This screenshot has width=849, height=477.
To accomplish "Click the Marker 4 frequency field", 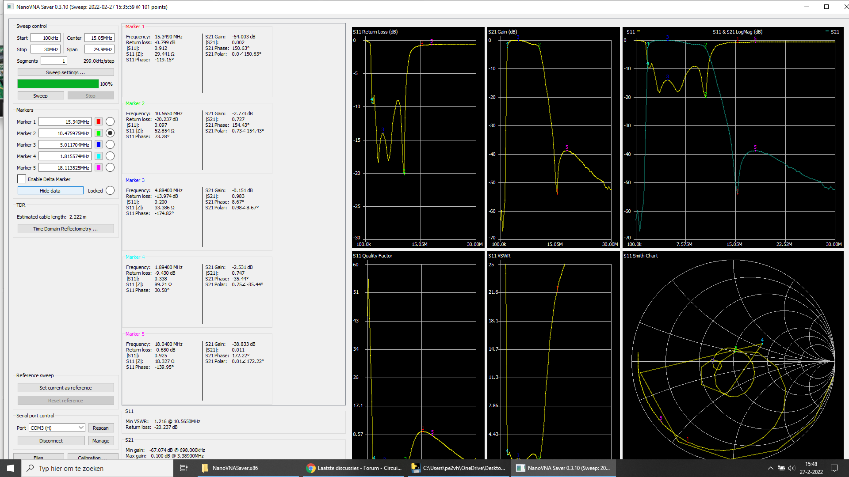I will click(65, 156).
